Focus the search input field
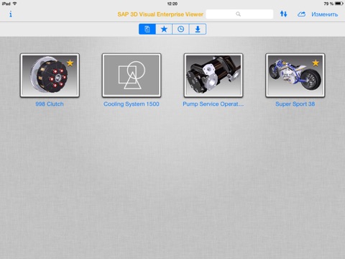Screen dimensions: 345x259 (239, 14)
